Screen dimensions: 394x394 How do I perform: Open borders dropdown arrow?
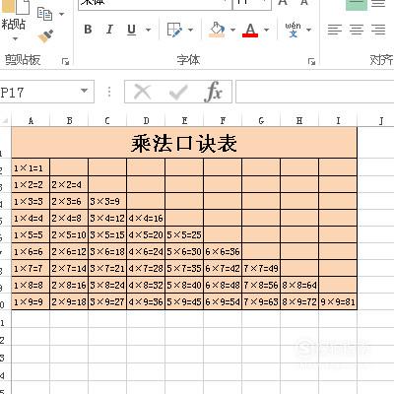[x=190, y=30]
